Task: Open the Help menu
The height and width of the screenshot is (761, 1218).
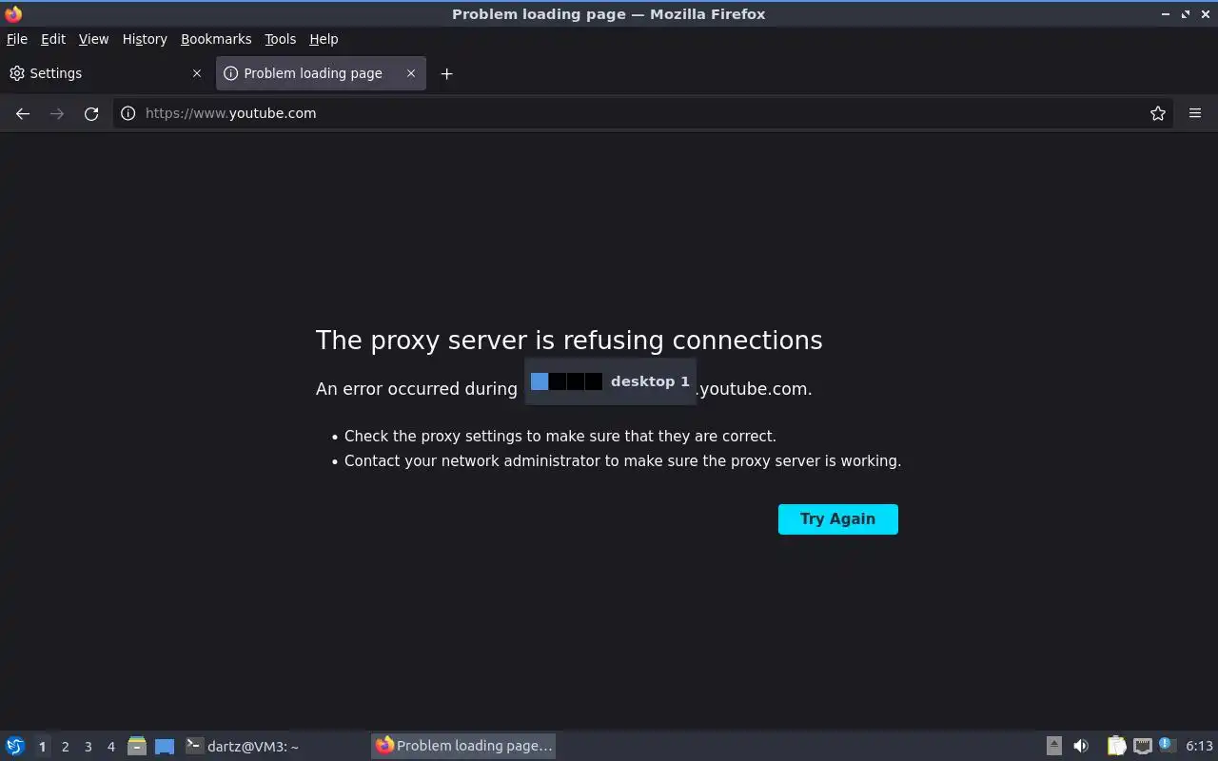Action: (324, 39)
